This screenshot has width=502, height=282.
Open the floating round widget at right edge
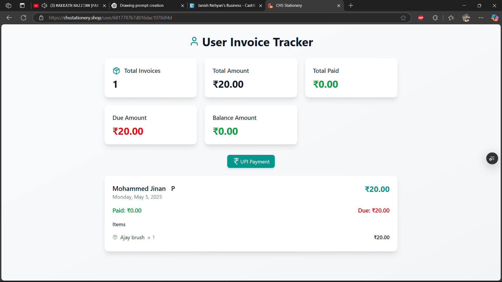492,158
